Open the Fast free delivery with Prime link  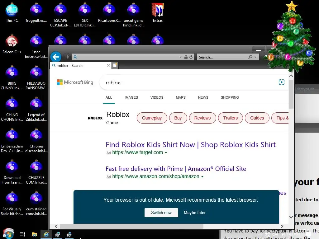tap(176, 169)
